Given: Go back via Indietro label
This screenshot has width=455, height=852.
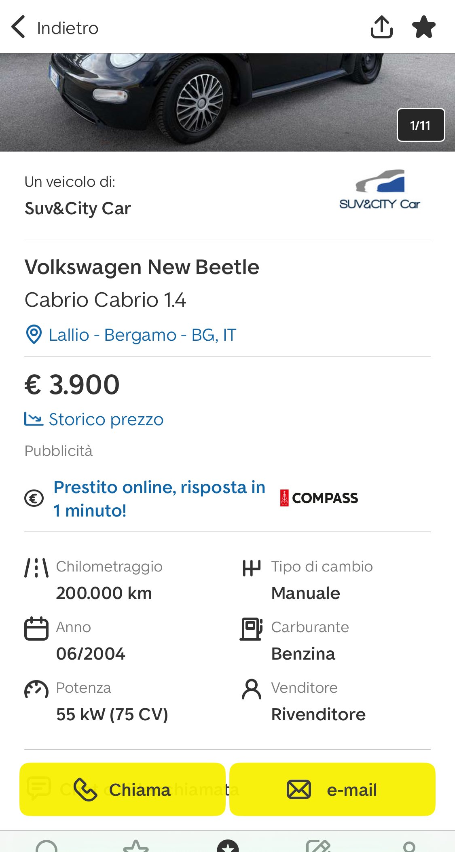Looking at the screenshot, I should (x=68, y=28).
